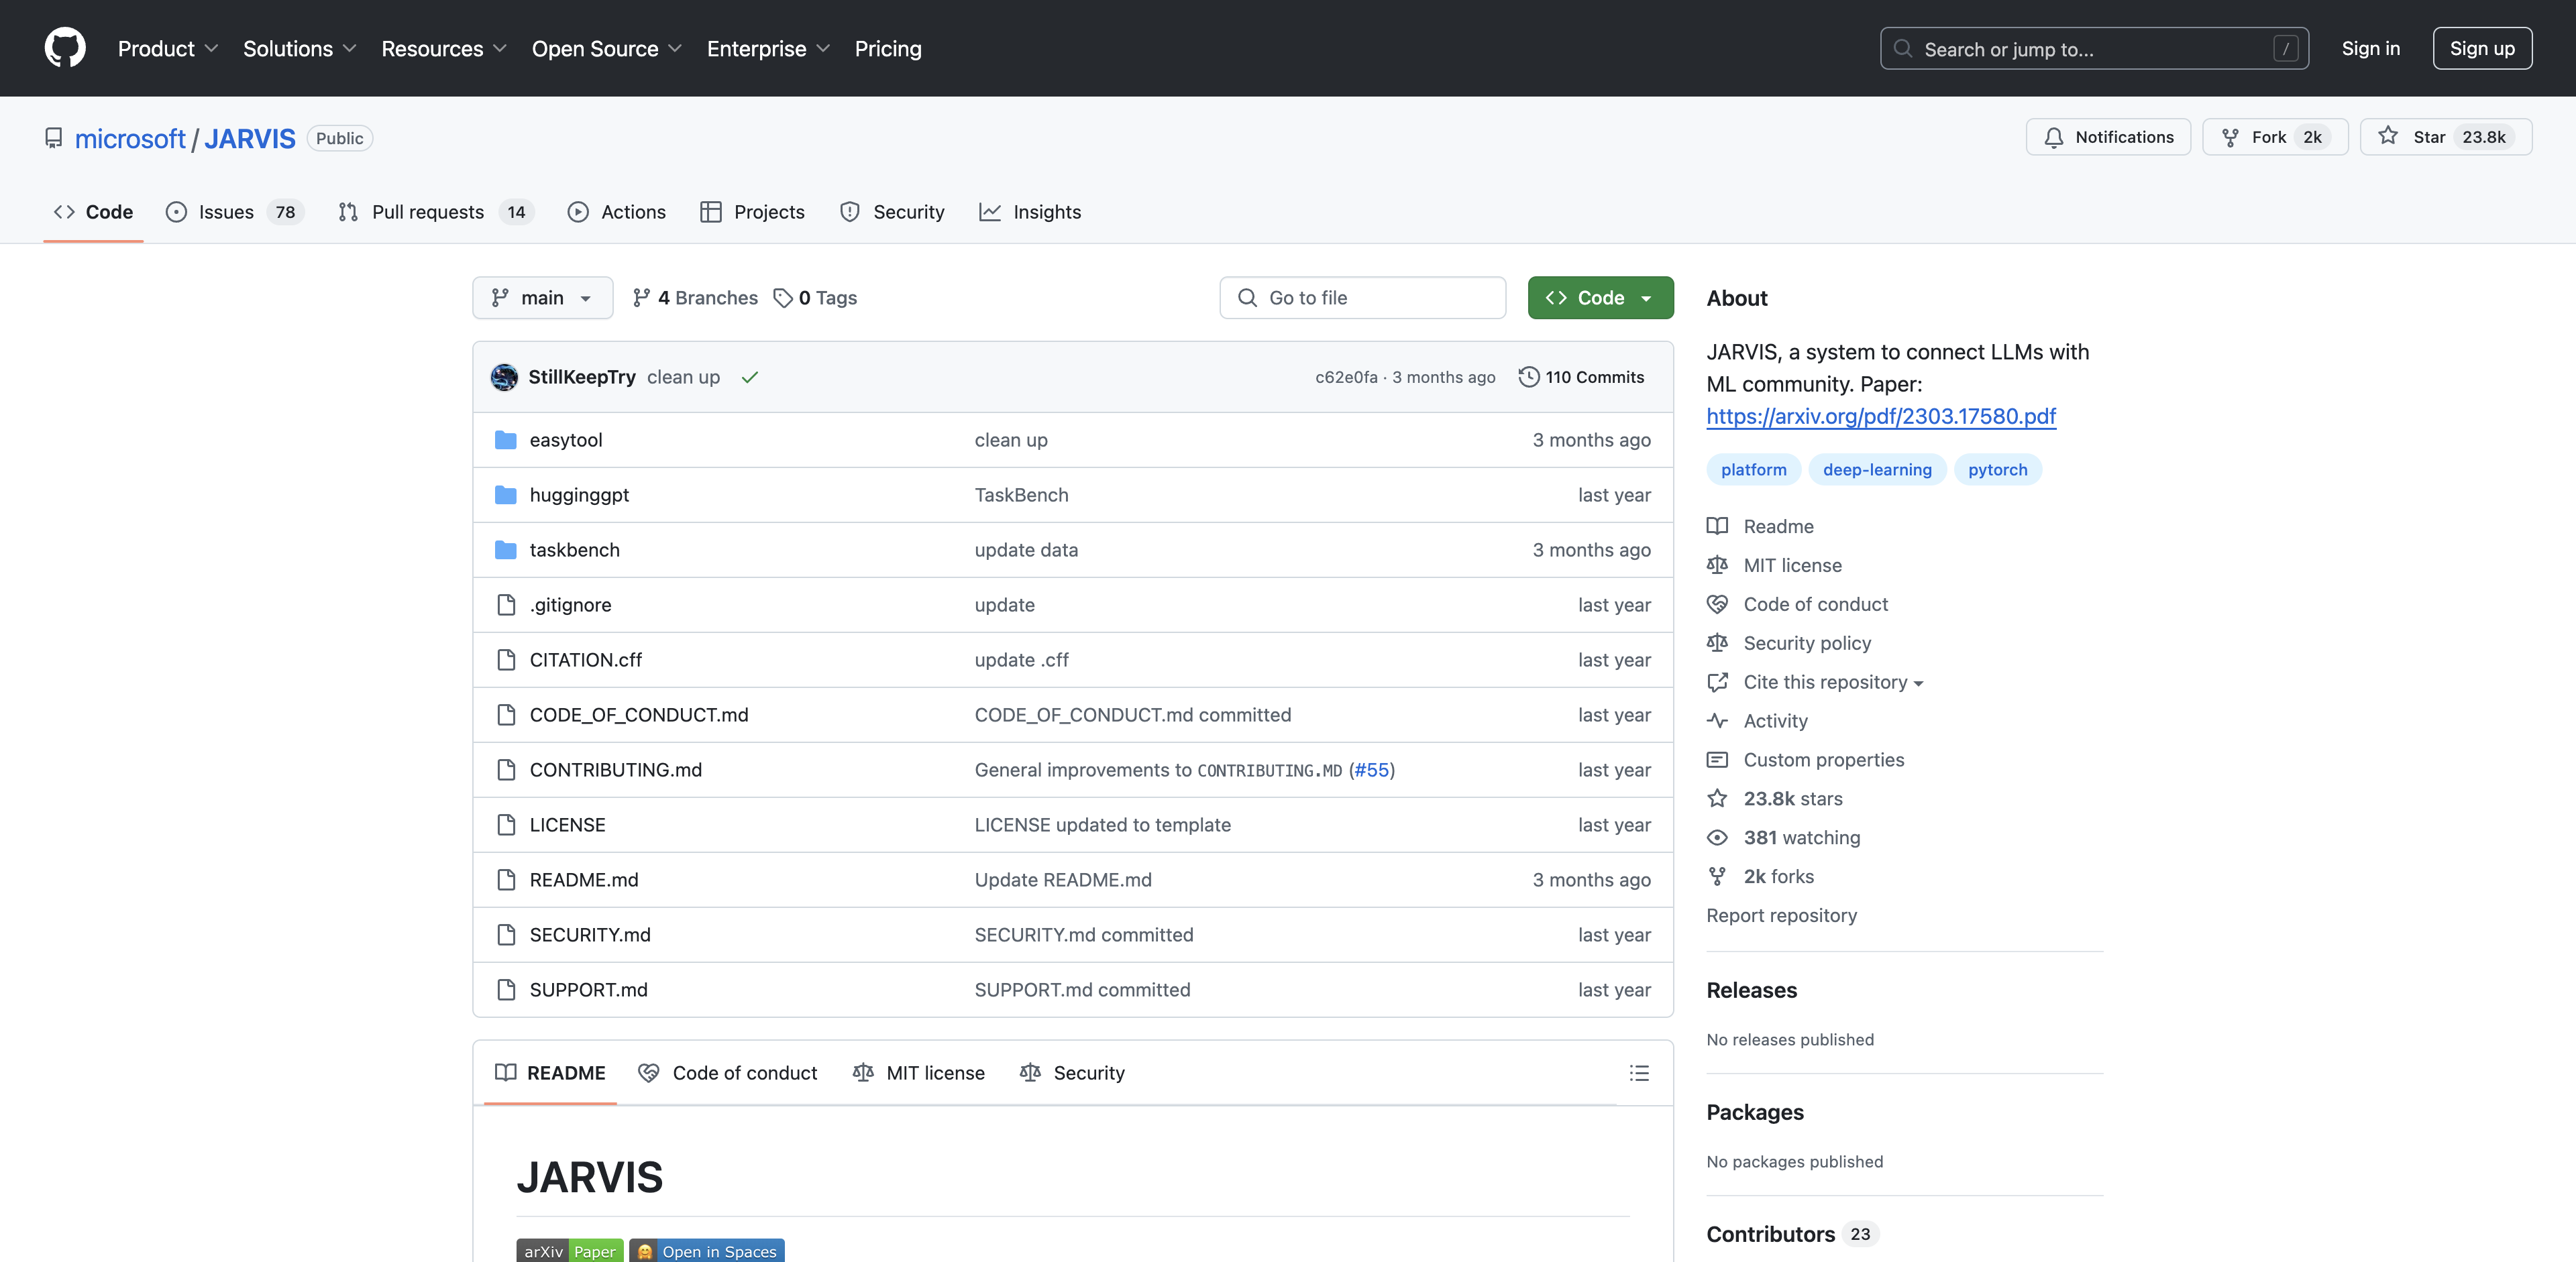
Task: Click Report repository link
Action: coord(1781,915)
